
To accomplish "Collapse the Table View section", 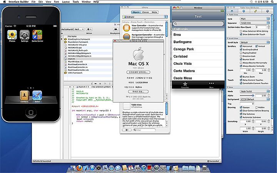I will pos(227,15).
